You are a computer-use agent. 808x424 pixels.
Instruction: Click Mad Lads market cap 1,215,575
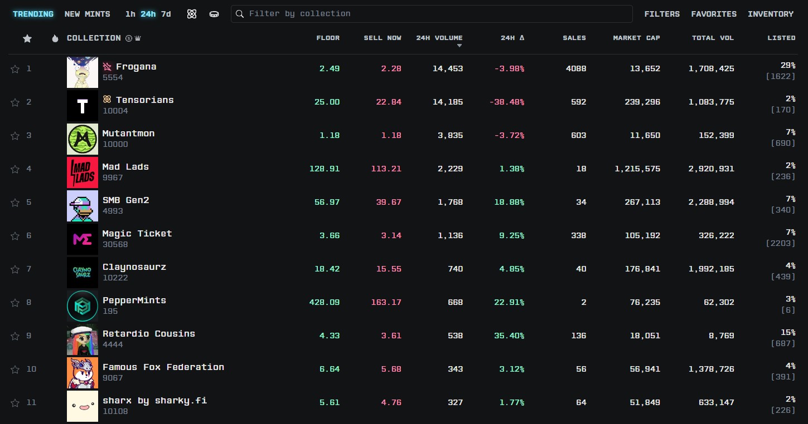(x=637, y=169)
